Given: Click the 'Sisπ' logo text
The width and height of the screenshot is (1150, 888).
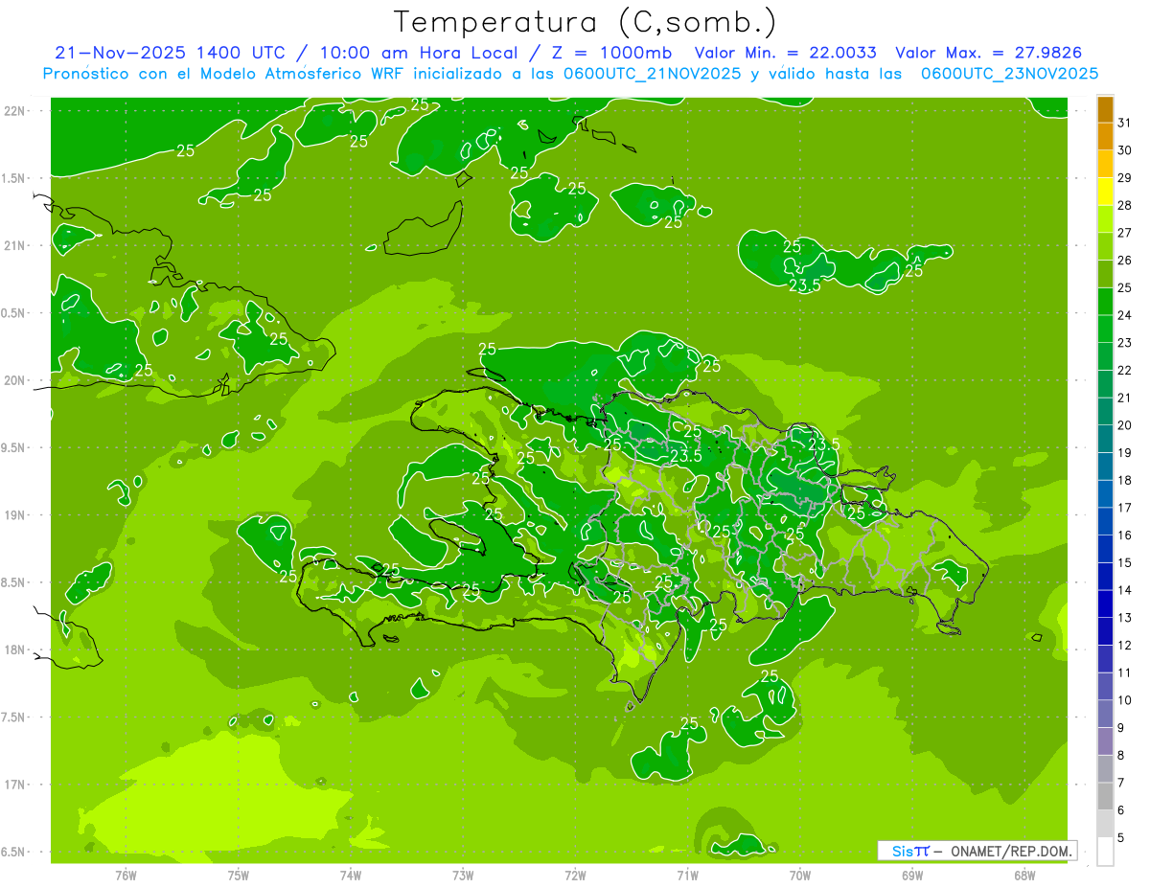Looking at the screenshot, I should click(910, 851).
